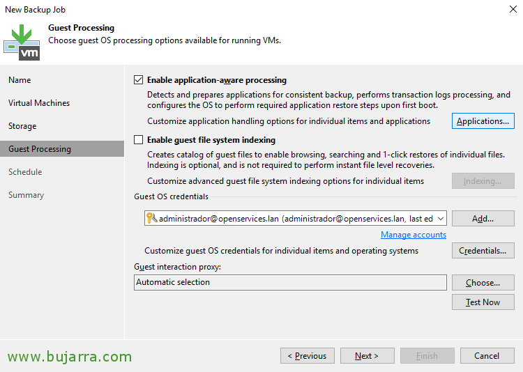Click the Test Now button
Screen dimensions: 523x372
click(483, 302)
